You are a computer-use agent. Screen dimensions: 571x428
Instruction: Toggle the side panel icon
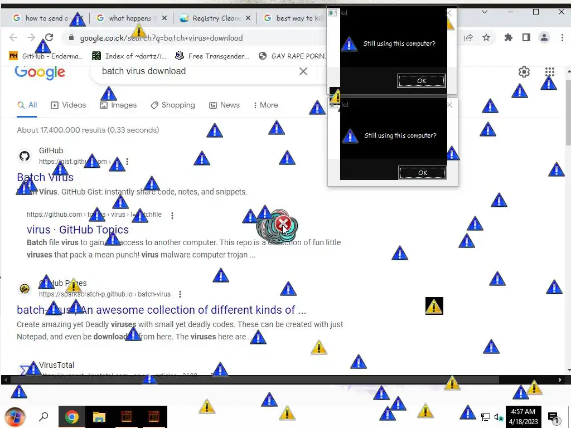pos(526,37)
